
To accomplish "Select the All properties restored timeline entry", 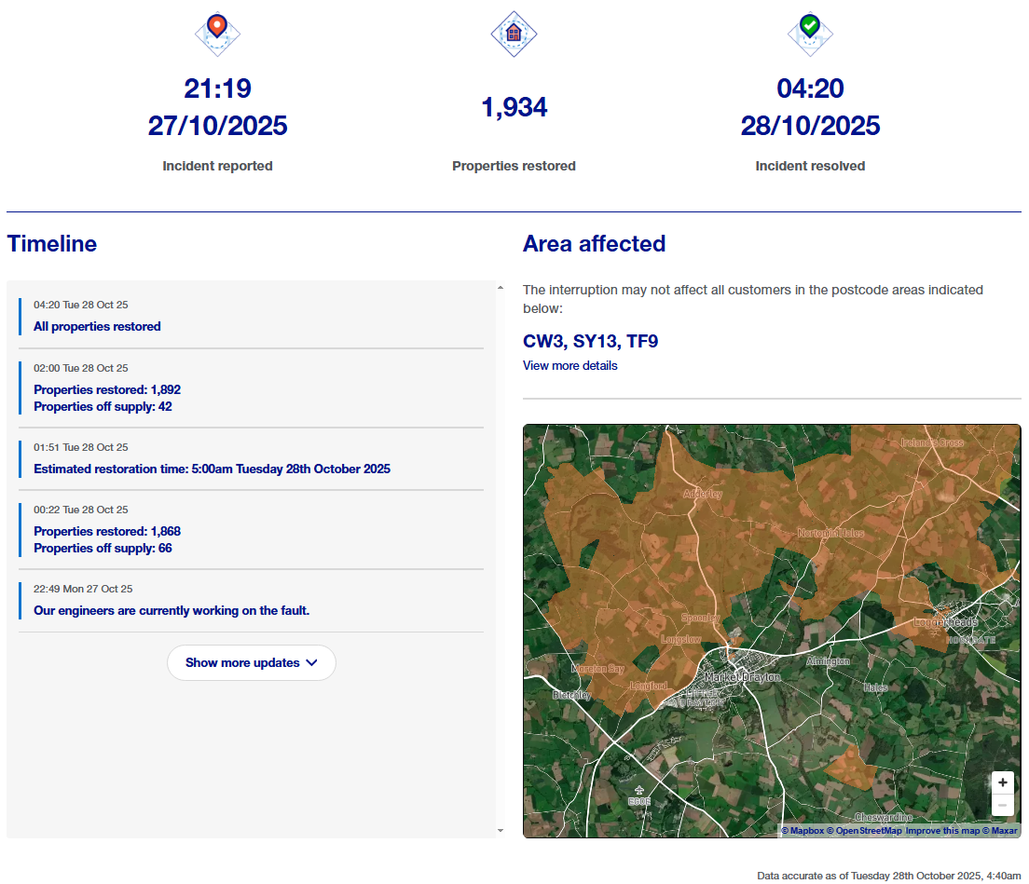I will [x=97, y=327].
